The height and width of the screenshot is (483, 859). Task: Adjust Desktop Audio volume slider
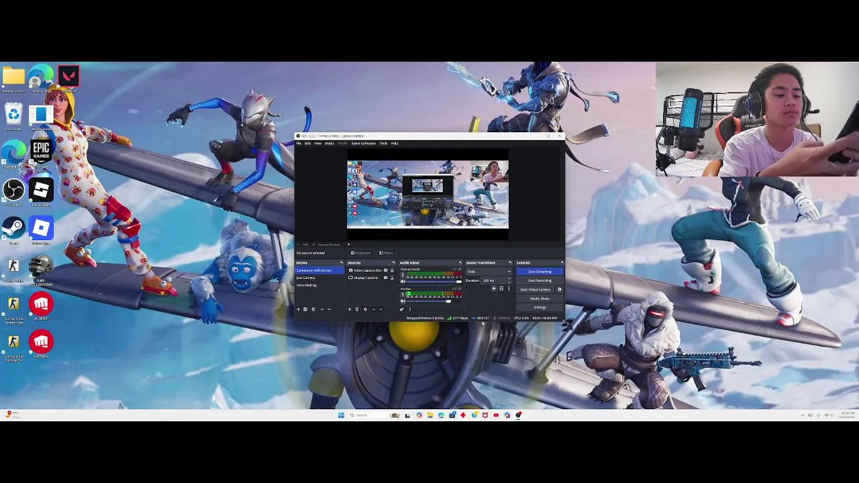click(434, 282)
